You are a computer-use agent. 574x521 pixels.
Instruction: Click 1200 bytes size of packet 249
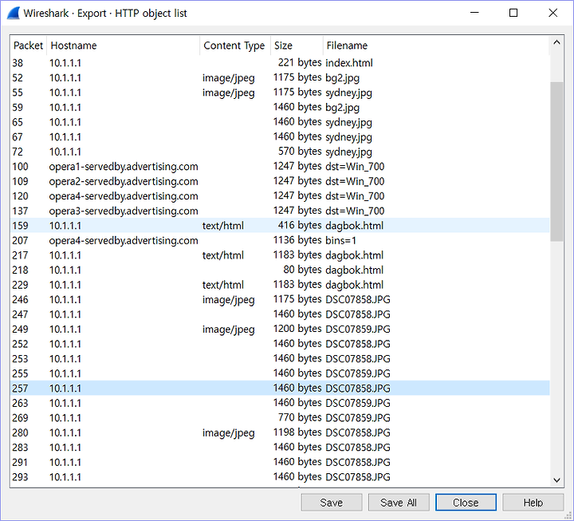[x=297, y=329]
